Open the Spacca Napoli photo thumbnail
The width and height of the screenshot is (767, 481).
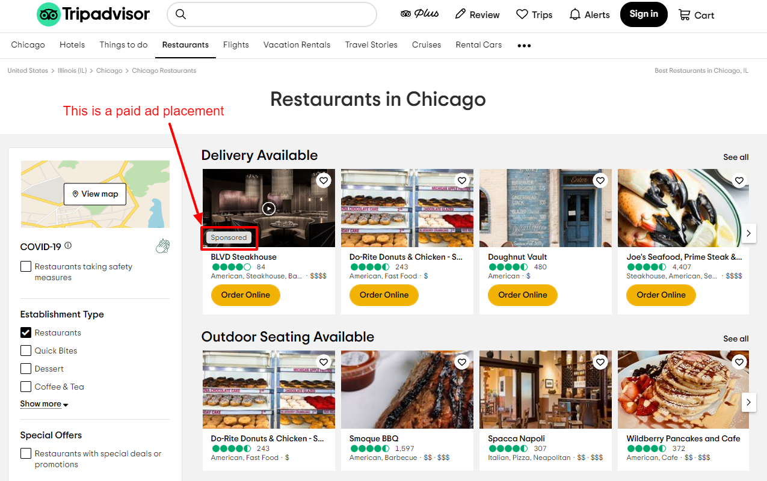[546, 390]
